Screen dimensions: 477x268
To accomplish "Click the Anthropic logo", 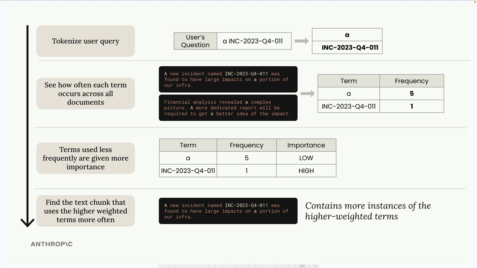I will pyautogui.click(x=51, y=244).
